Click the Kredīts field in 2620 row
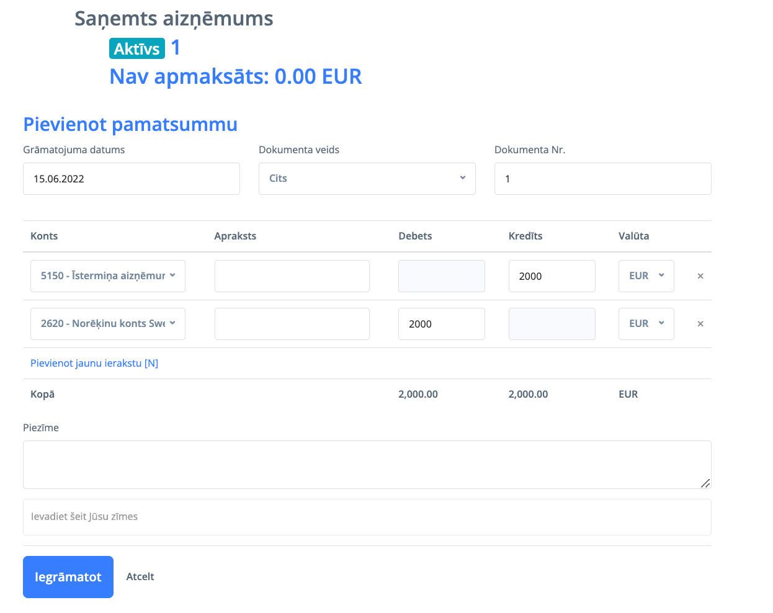The height and width of the screenshot is (613, 773). [552, 324]
